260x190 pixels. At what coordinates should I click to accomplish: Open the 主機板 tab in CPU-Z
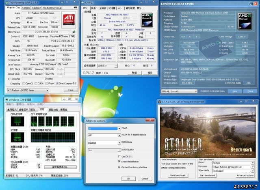103,8
